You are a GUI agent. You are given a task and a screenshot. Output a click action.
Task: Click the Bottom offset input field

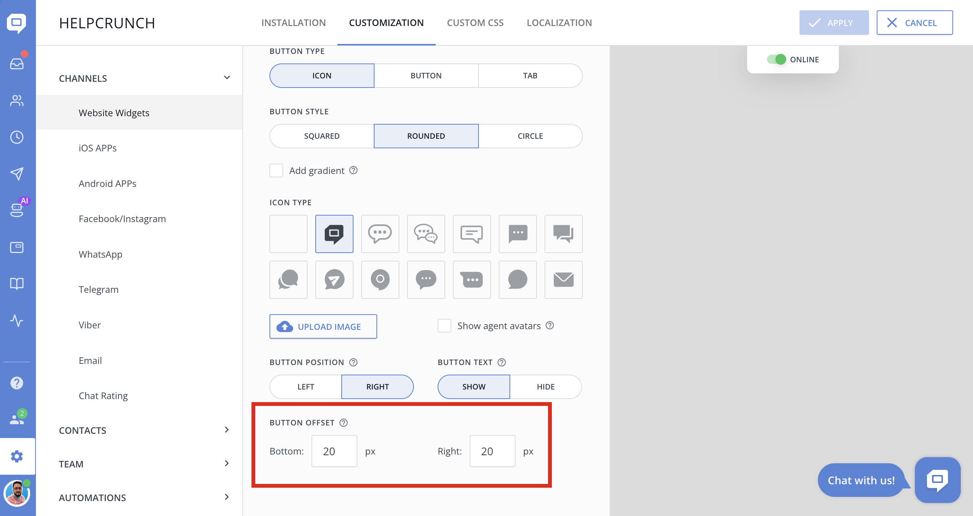[x=334, y=451]
